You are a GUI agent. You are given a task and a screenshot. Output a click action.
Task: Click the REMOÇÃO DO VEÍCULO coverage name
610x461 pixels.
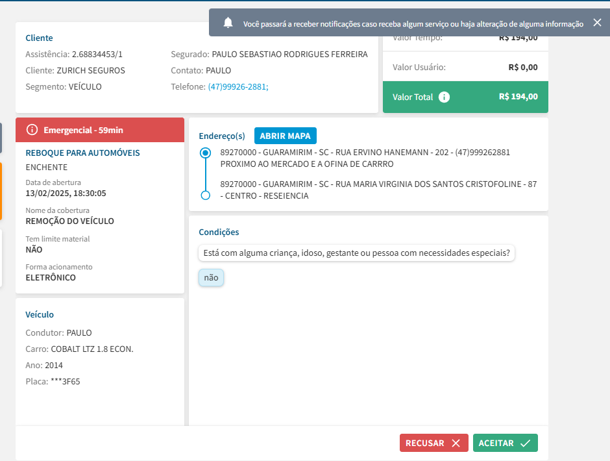tap(69, 221)
